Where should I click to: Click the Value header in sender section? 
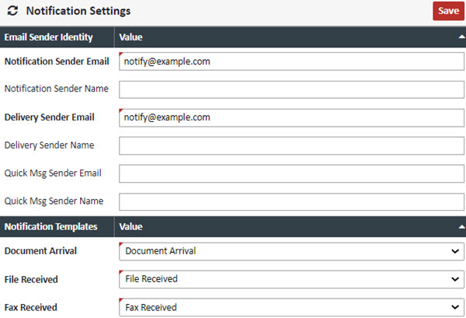(x=130, y=37)
